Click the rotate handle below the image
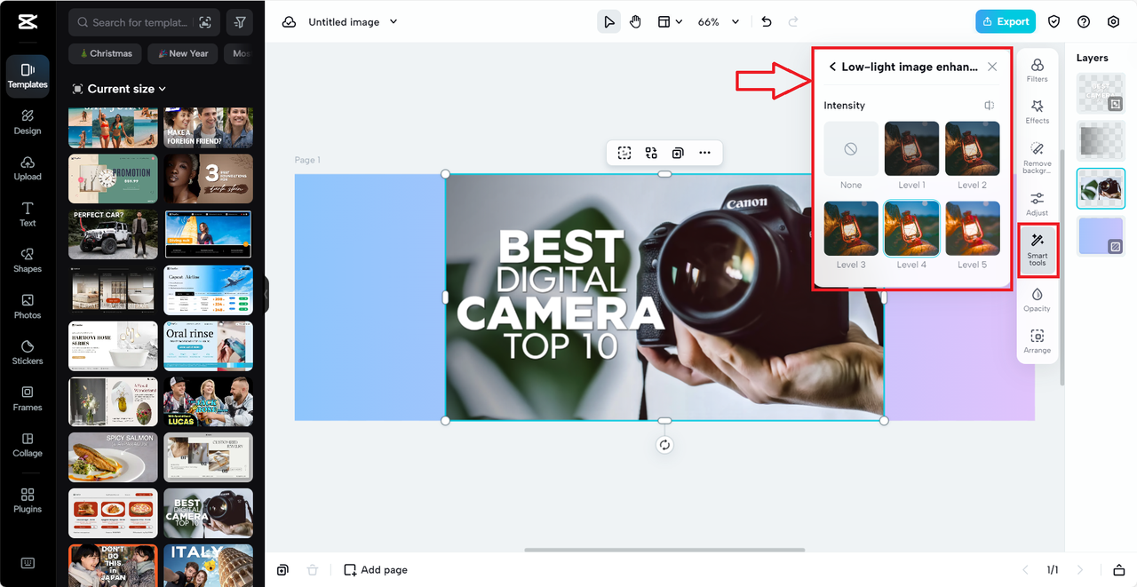The height and width of the screenshot is (587, 1137). tap(664, 445)
